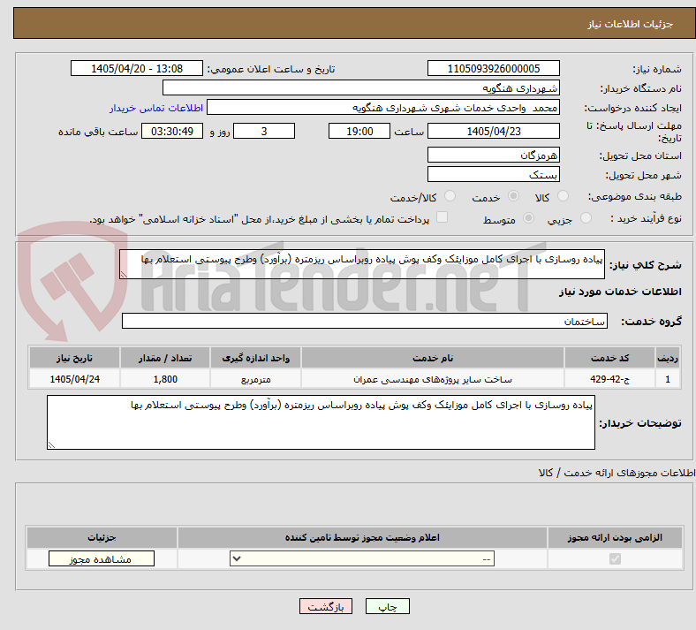Click the unit cell مترمربع

click(255, 379)
